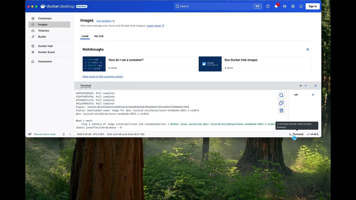Open the Give feedback link
Screen dimensions: 356x200
[104, 21]
